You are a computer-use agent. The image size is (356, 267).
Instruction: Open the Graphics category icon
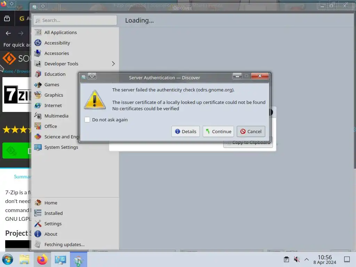tap(38, 95)
